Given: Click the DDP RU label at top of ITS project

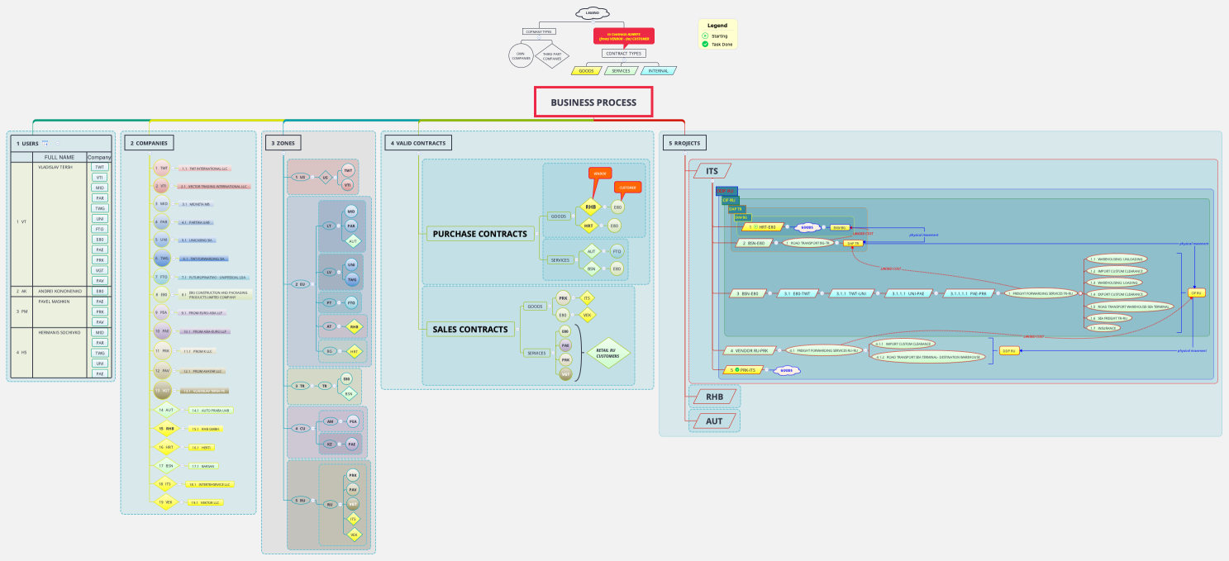Looking at the screenshot, I should coord(726,191).
